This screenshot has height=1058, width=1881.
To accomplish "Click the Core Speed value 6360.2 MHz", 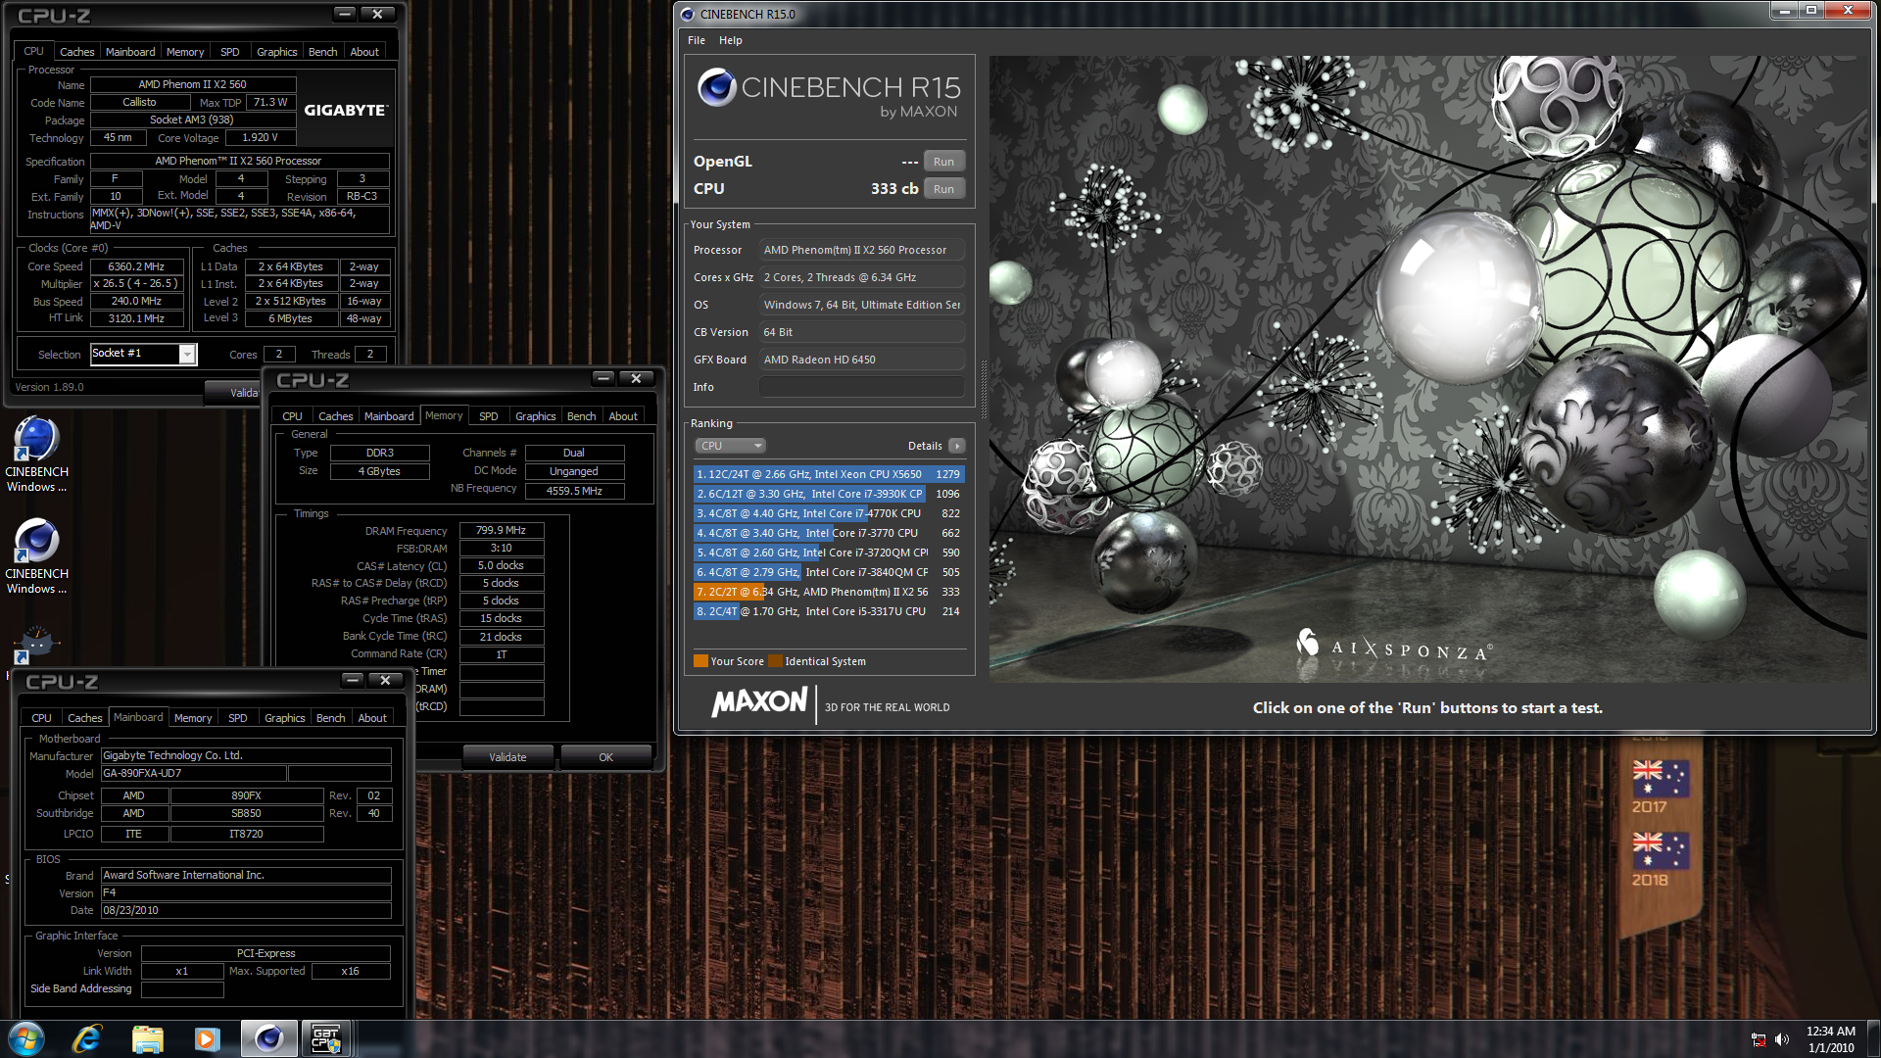I will (x=136, y=266).
